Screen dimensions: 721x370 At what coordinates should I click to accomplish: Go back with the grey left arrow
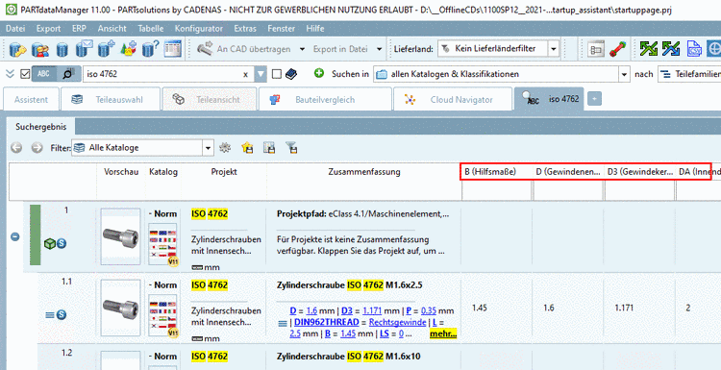[16, 148]
